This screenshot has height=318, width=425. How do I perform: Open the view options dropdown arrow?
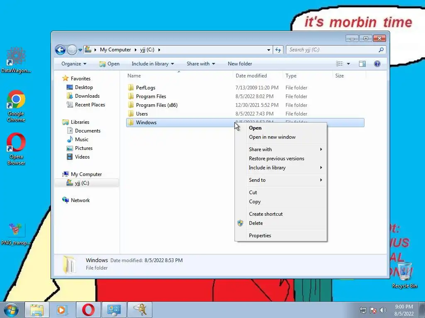click(348, 64)
